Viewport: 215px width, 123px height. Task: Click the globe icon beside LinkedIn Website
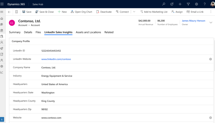click(210, 59)
